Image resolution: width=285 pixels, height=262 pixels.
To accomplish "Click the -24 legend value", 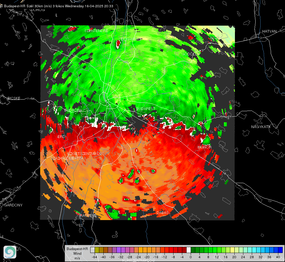I will coord(138,257).
